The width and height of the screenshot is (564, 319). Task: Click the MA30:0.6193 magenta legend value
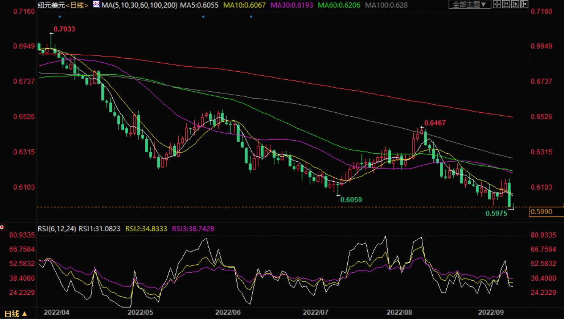[x=291, y=5]
